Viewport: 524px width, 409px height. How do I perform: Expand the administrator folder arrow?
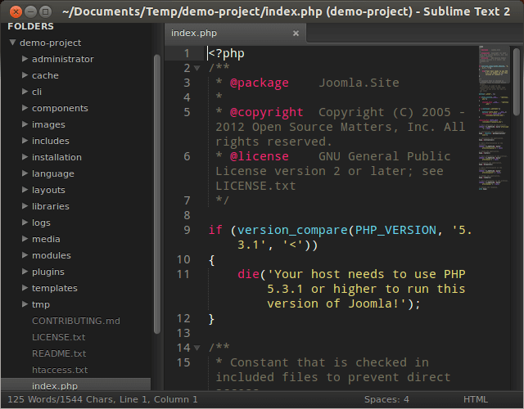point(25,59)
